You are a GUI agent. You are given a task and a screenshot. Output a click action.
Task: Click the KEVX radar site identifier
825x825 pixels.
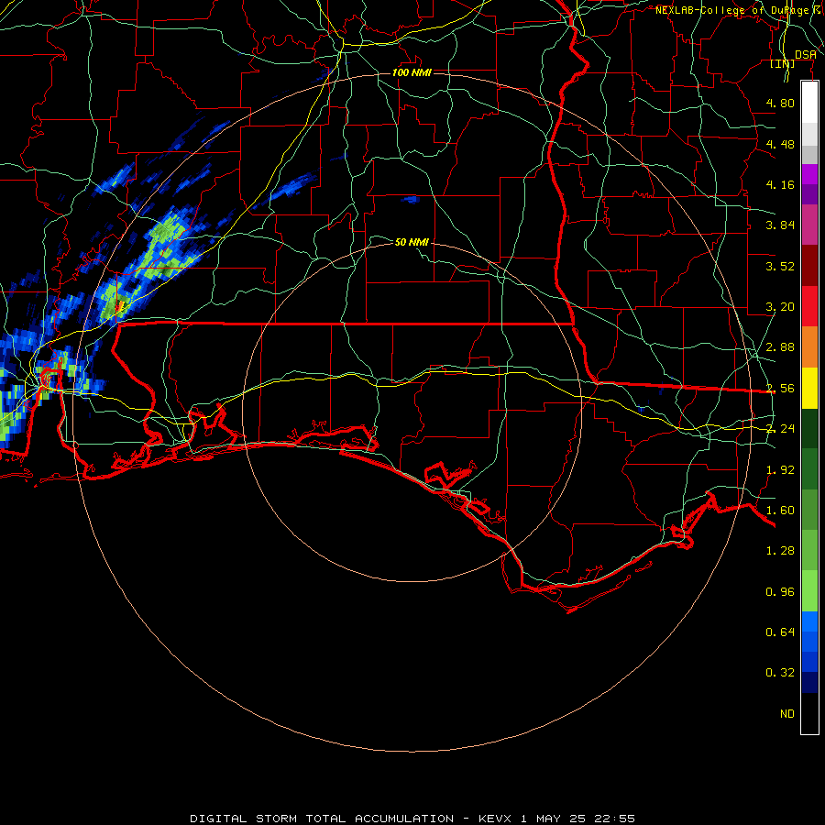(495, 819)
